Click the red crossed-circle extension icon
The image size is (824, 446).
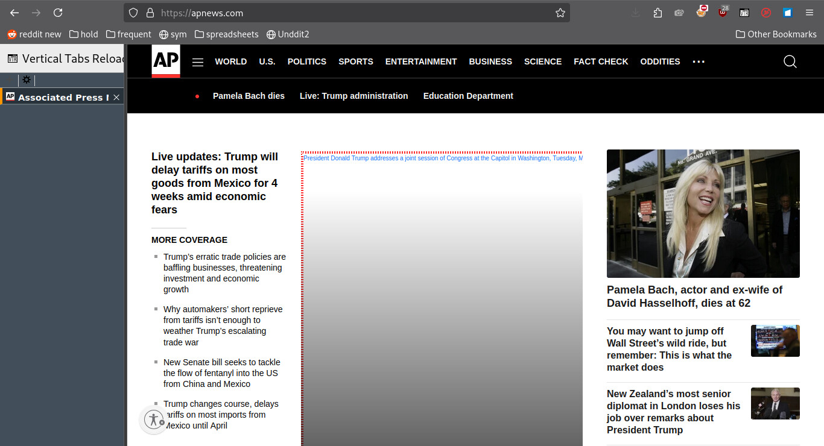[x=766, y=13]
